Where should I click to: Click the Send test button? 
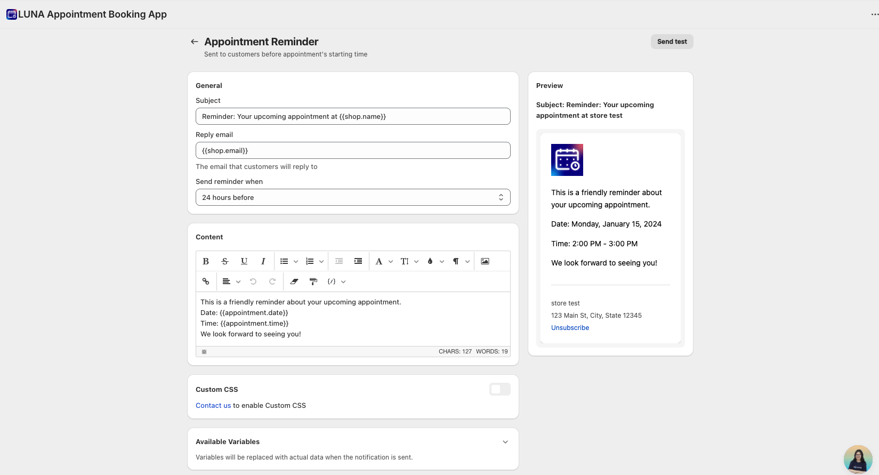click(x=672, y=42)
